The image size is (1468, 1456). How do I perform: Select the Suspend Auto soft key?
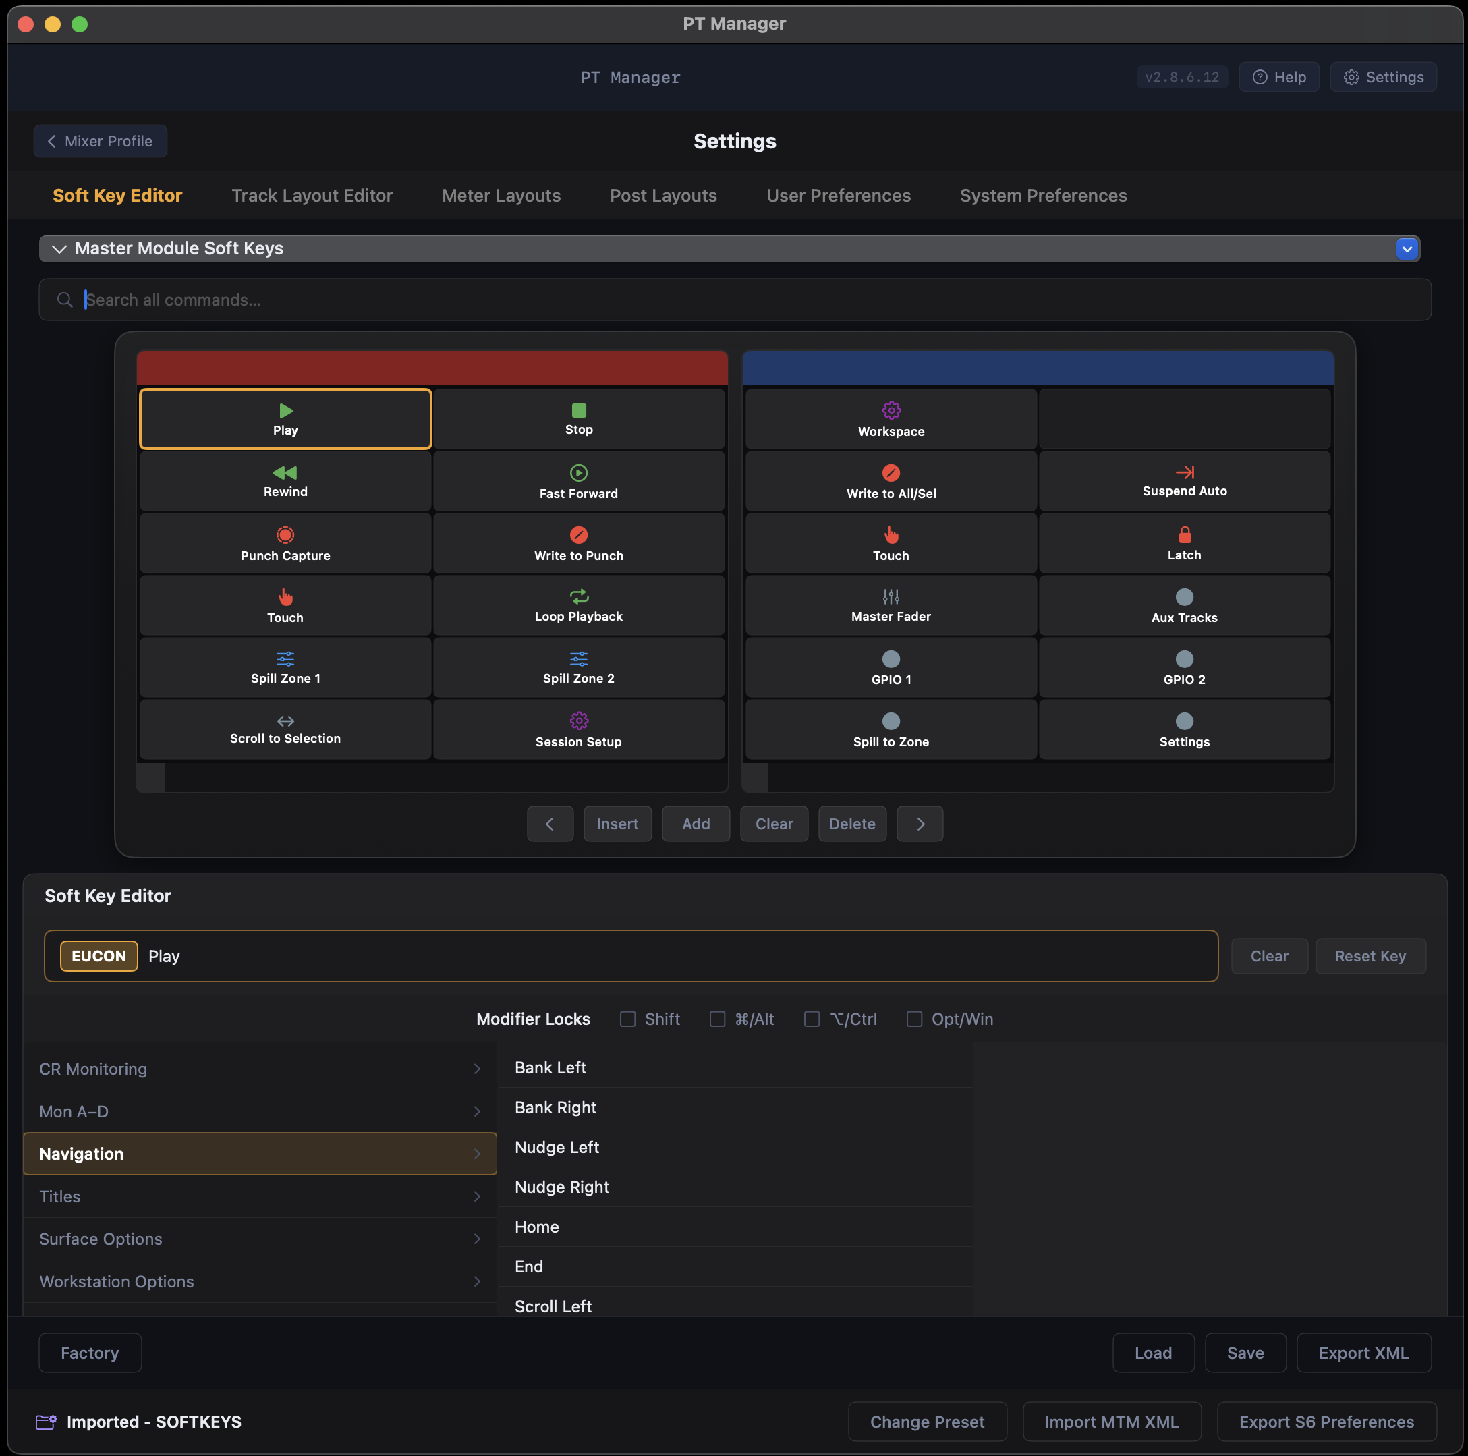point(1184,481)
